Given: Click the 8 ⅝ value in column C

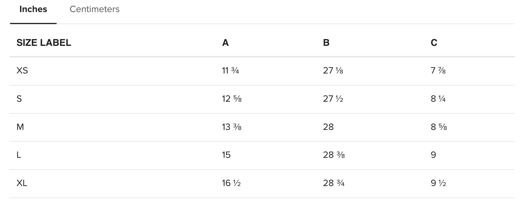Looking at the screenshot, I should pos(439,127).
